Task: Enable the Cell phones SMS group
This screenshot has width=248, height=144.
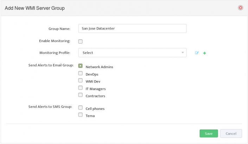Action: coord(81,108)
